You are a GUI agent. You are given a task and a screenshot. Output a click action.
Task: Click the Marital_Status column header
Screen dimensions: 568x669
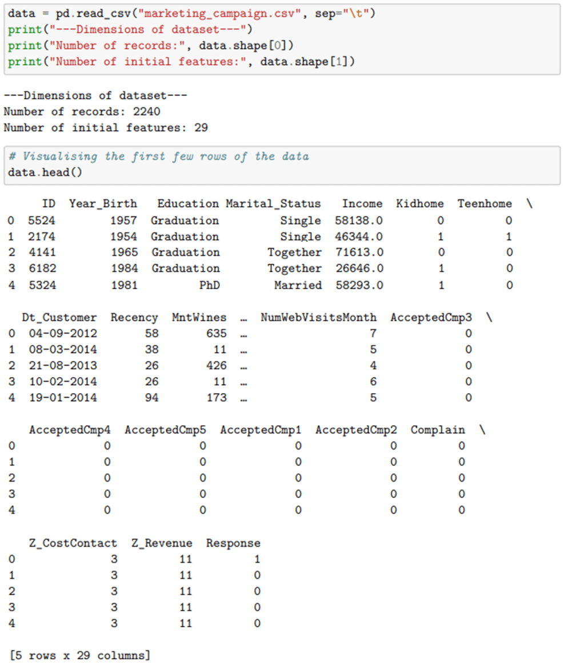pos(273,204)
